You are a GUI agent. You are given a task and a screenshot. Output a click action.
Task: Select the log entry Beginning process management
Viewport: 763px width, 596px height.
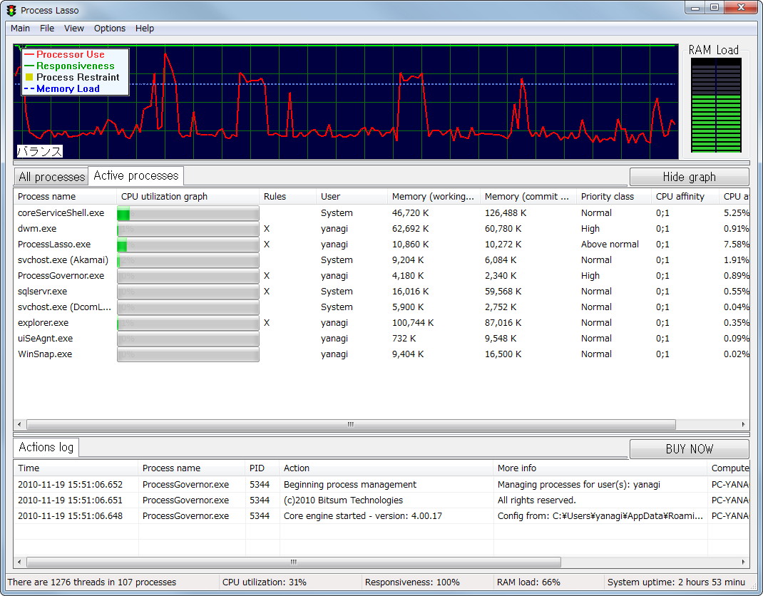click(381, 485)
